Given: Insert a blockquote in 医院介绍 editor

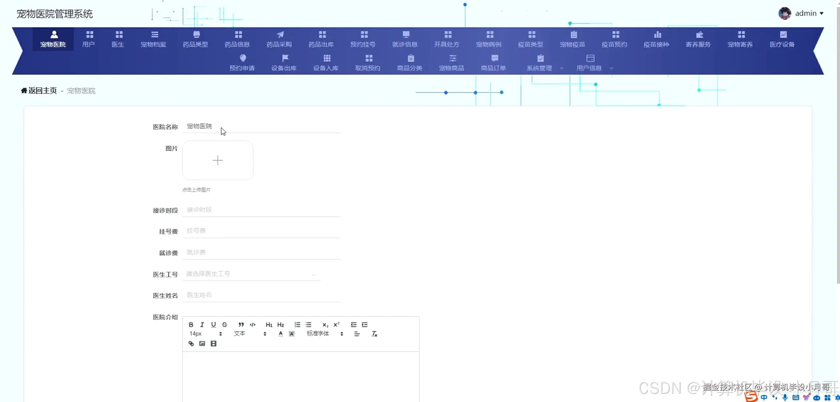Looking at the screenshot, I should click(x=241, y=325).
